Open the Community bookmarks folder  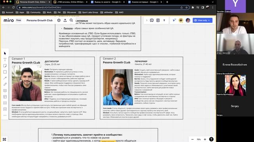click(x=33, y=12)
